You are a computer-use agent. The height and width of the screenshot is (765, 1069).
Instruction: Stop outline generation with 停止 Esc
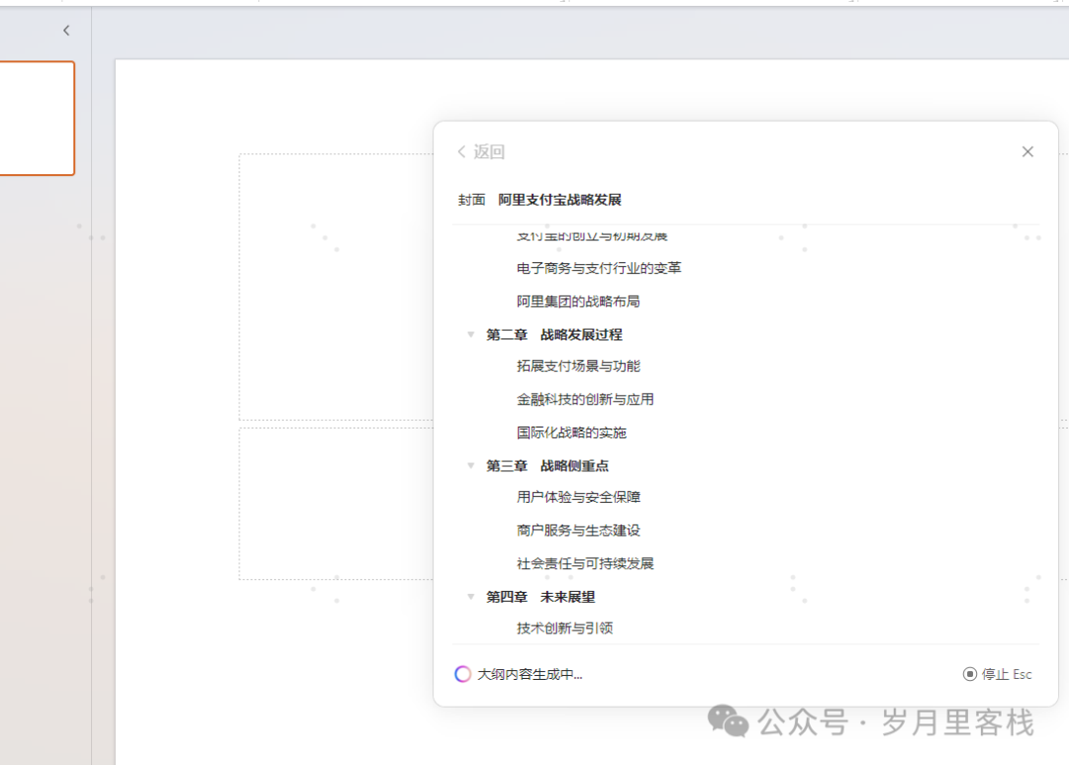998,674
